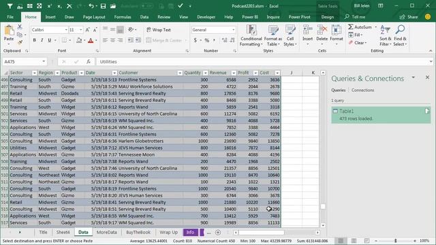Click the Cut scissors icon
The width and height of the screenshot is (436, 245).
coord(20,27)
